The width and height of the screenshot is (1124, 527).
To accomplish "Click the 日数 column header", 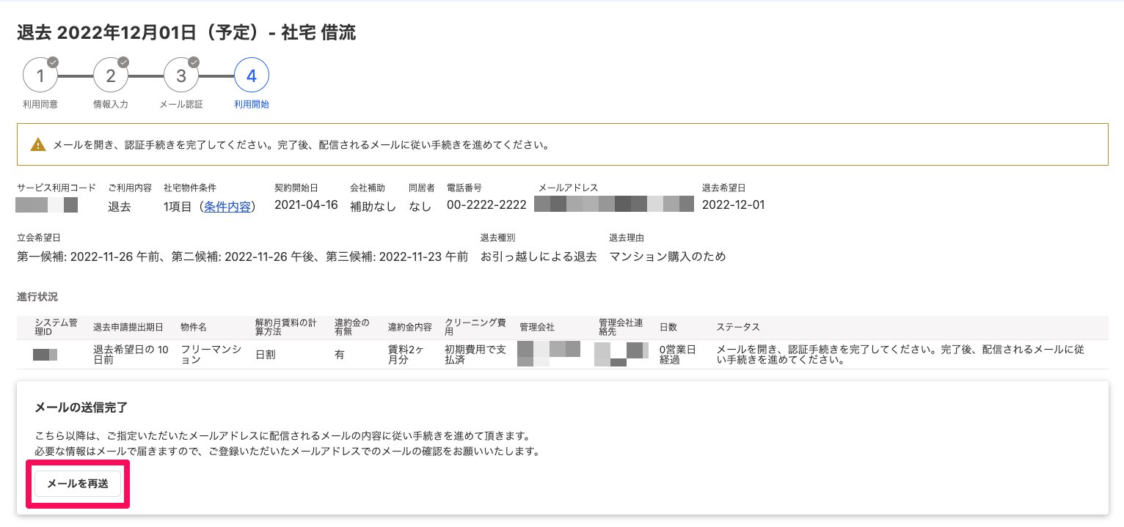I will click(668, 327).
